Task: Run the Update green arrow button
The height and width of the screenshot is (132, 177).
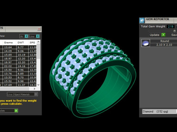Action: (163, 35)
